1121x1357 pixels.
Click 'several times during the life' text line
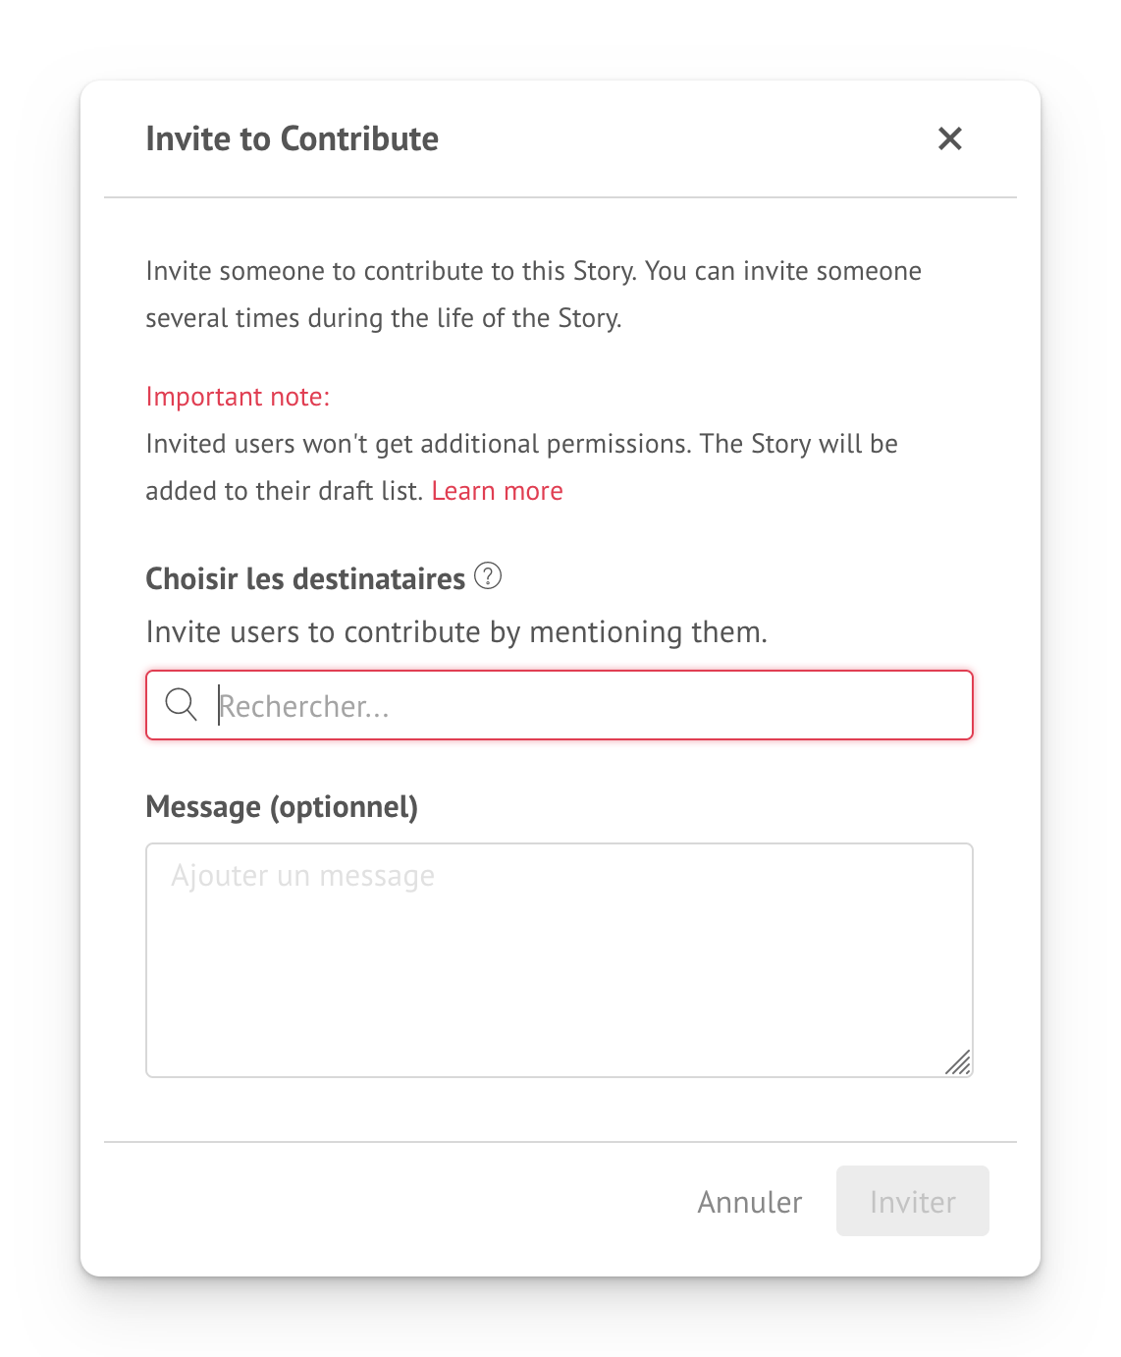click(x=383, y=318)
